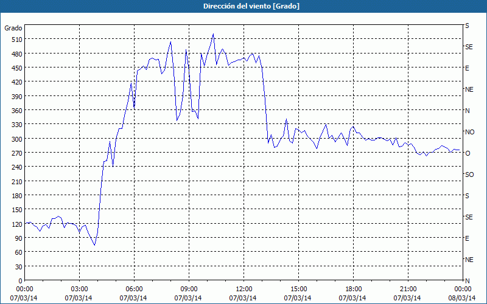Select the 09:00 time label on the x-axis
Viewport: 487px width, 304px height.
[x=189, y=289]
